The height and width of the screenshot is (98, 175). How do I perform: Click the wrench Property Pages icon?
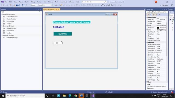(x=159, y=15)
